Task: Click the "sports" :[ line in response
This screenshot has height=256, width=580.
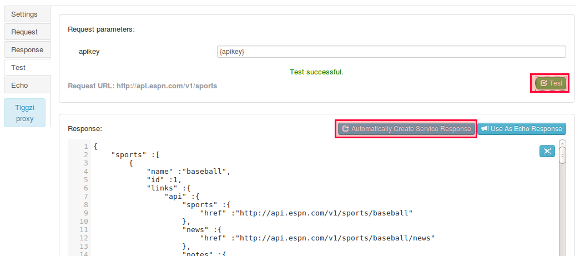Action: pyautogui.click(x=136, y=155)
